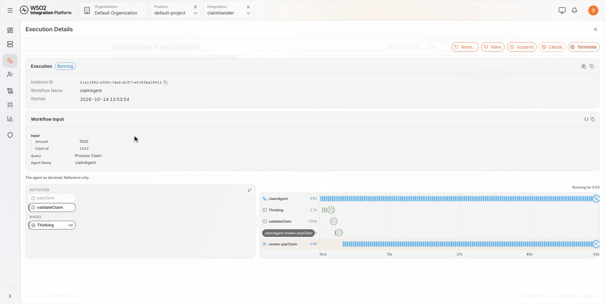Select the validateClaim activity node
The width and height of the screenshot is (605, 304).
pos(52,207)
